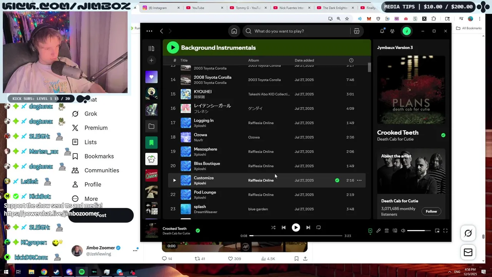Open the Spotify Browse icon in the search bar

[357, 31]
